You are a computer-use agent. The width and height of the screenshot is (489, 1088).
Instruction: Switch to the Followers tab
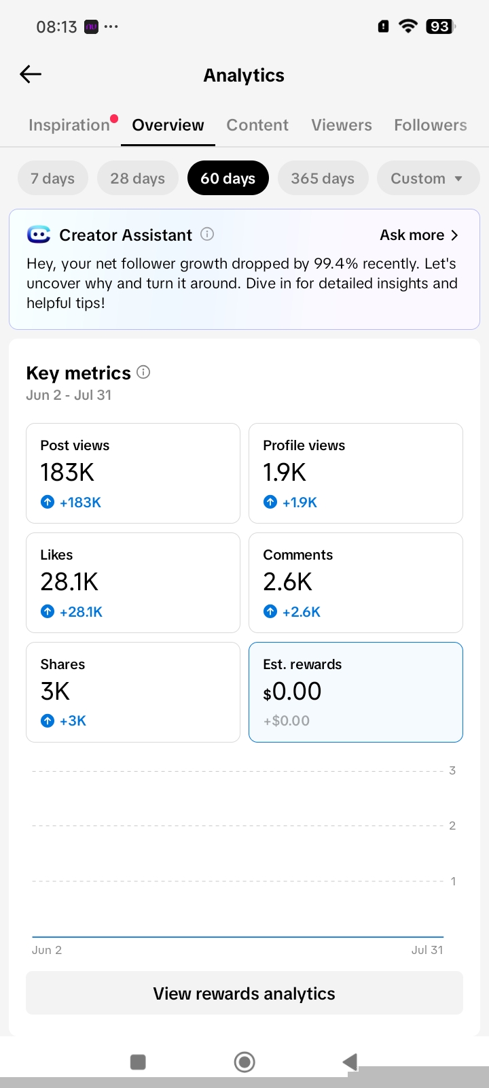point(431,125)
